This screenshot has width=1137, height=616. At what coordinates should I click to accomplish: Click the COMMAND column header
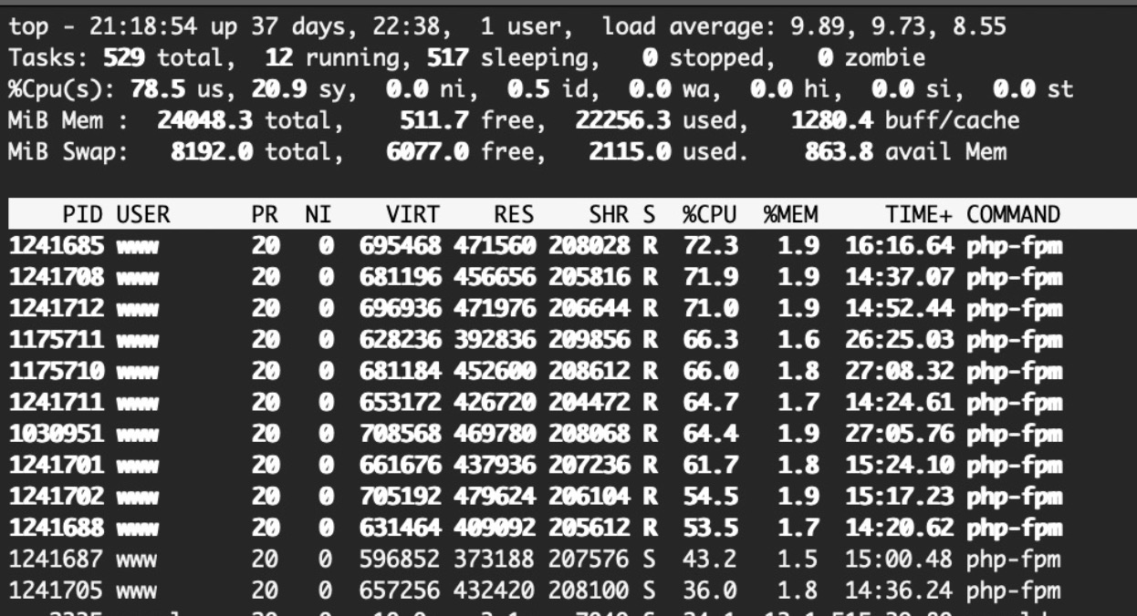coord(1013,215)
